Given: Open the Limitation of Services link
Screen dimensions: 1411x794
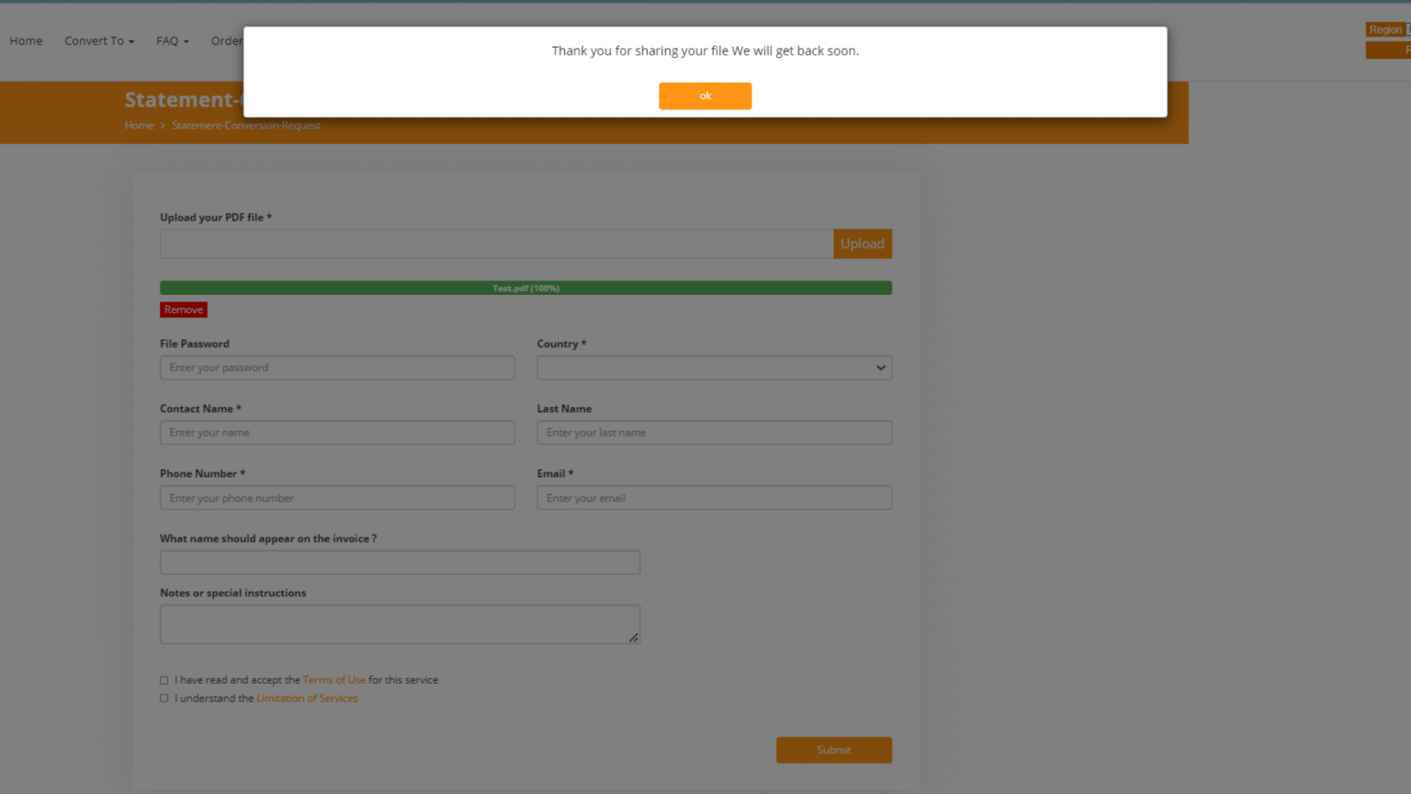Looking at the screenshot, I should click(x=307, y=698).
